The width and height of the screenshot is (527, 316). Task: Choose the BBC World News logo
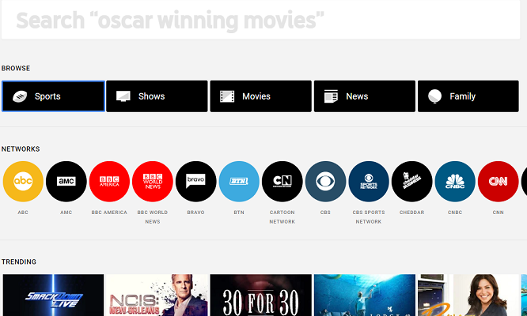tap(153, 182)
